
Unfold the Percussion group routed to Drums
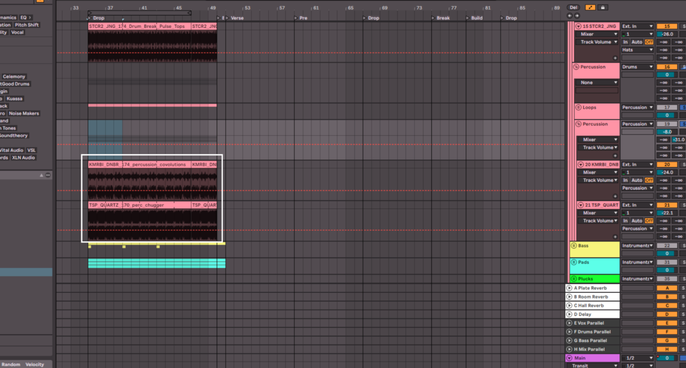576,67
